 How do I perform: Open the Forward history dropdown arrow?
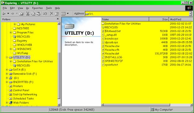[17, 13]
